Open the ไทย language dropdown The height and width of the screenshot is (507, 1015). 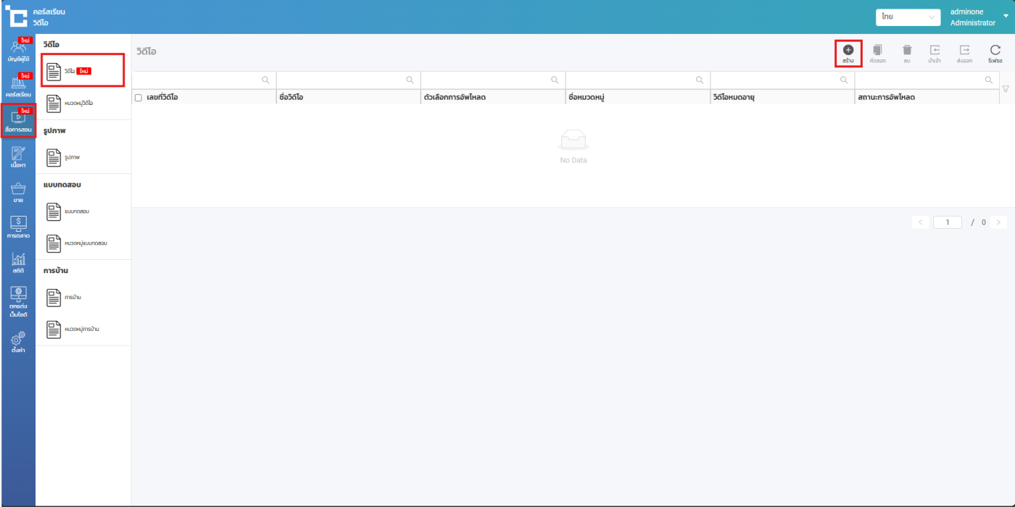click(908, 17)
